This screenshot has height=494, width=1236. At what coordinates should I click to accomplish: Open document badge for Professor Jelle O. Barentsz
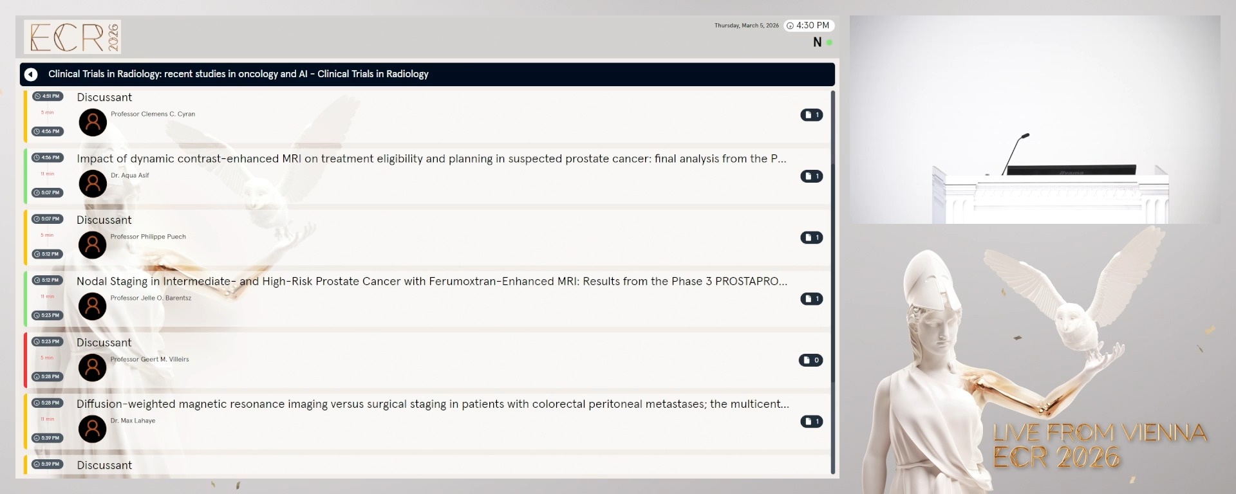coord(811,299)
